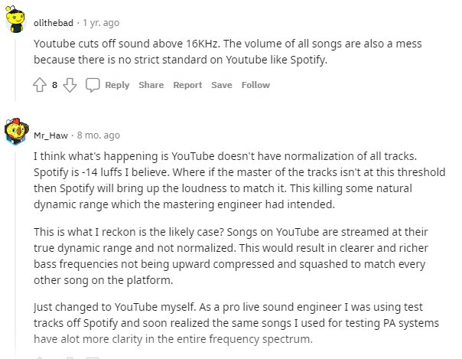
Task: Click the paragraph starting 'Just changed to YouTube'
Action: tap(236, 323)
